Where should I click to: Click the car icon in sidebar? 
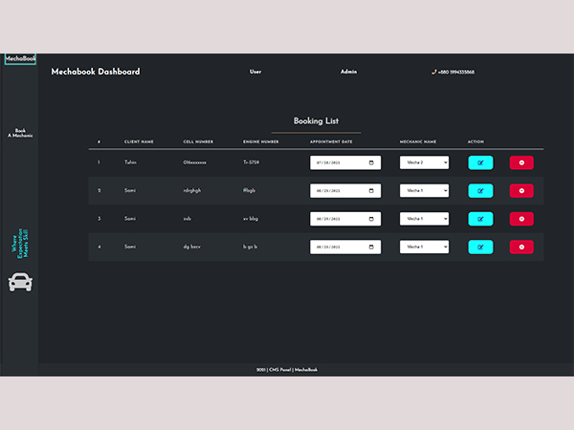pyautogui.click(x=20, y=282)
